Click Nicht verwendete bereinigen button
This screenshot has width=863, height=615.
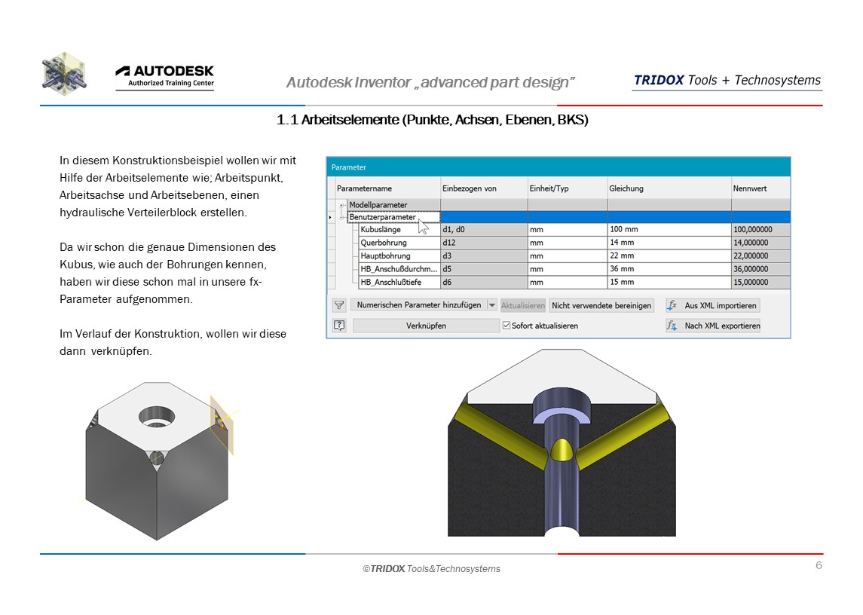tap(601, 305)
